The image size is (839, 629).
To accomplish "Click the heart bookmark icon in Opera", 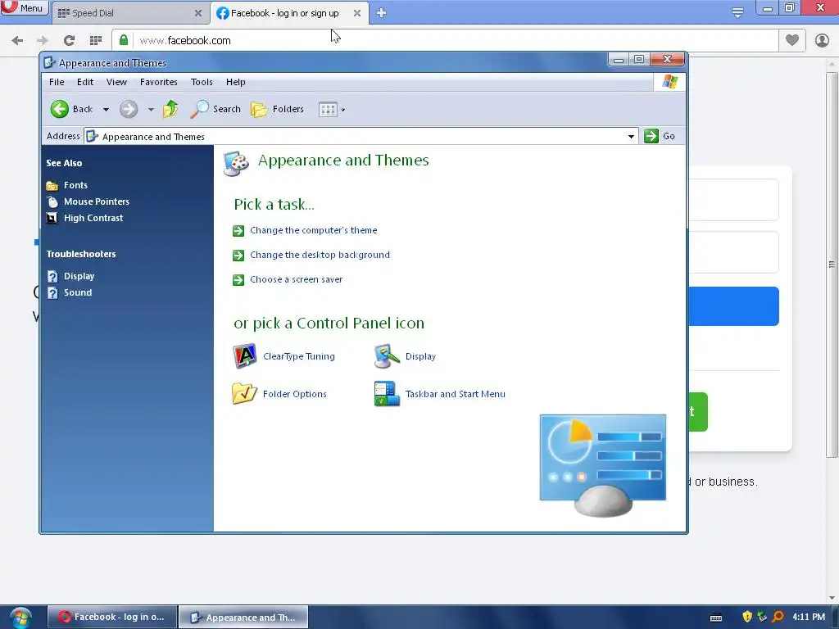I will 792,40.
